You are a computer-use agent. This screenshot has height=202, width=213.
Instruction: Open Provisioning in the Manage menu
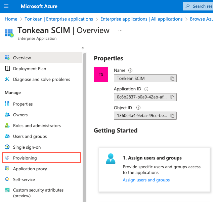click(25, 158)
